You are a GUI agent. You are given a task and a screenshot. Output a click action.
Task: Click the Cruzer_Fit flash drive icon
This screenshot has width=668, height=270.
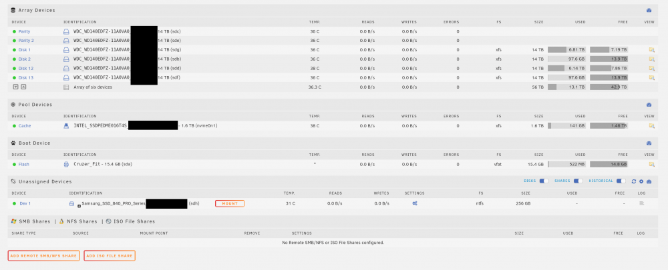(66, 164)
